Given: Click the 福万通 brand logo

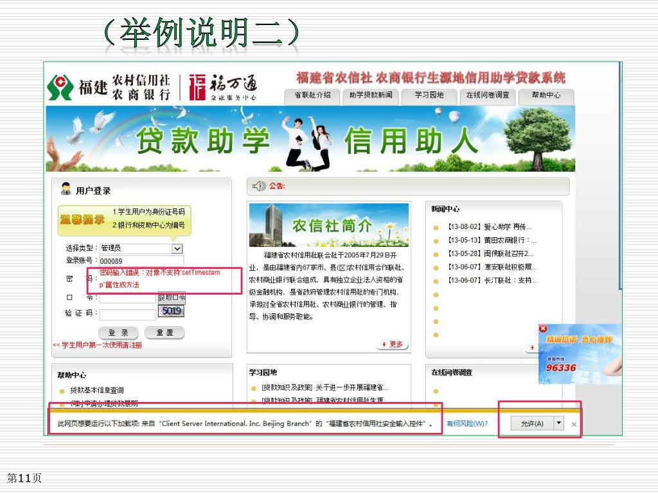Looking at the screenshot, I should [223, 87].
